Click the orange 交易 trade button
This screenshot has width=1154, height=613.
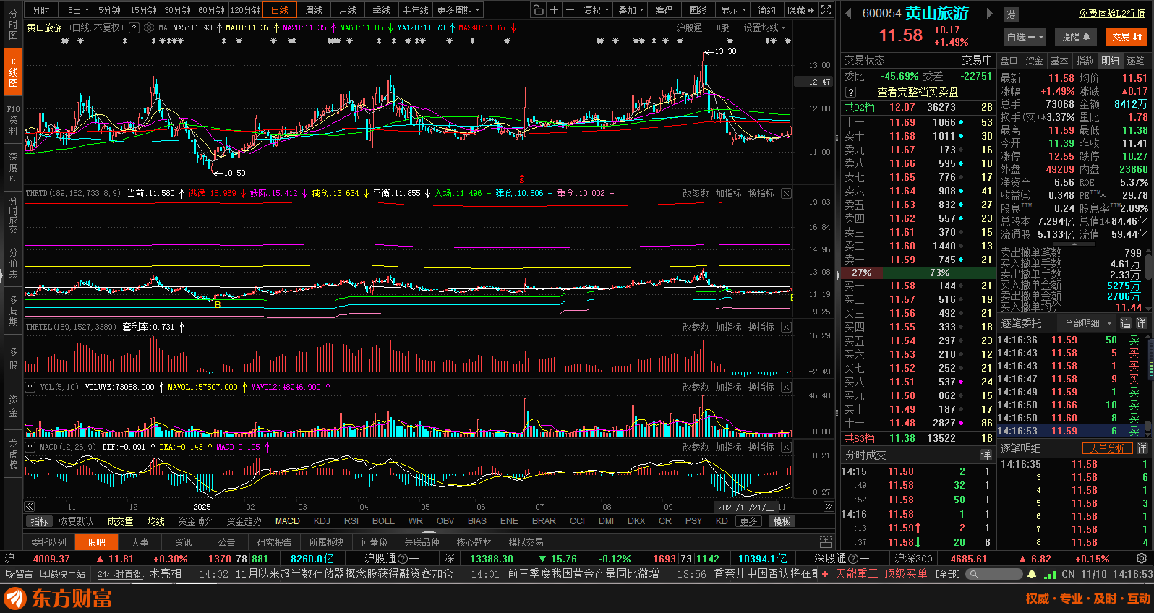1127,37
